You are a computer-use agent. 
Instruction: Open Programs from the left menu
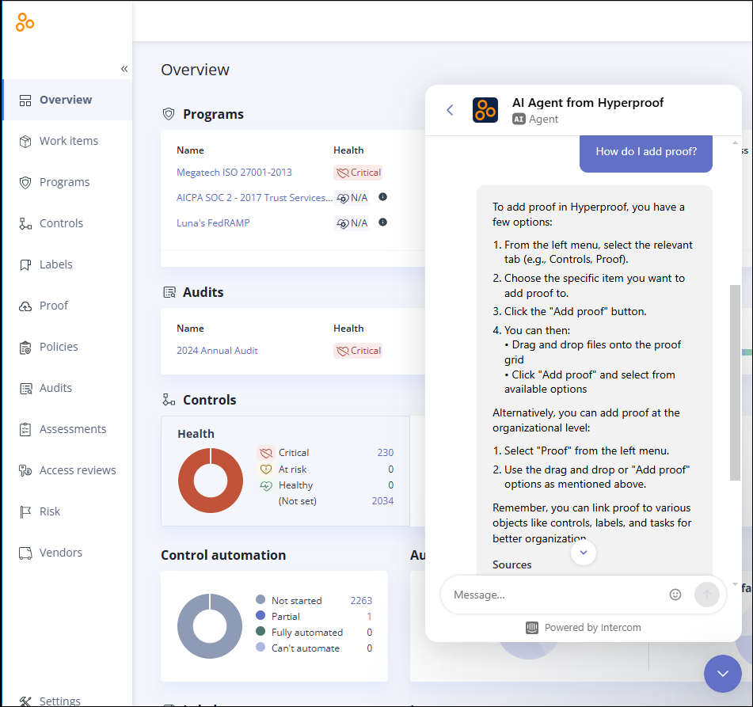tap(67, 182)
